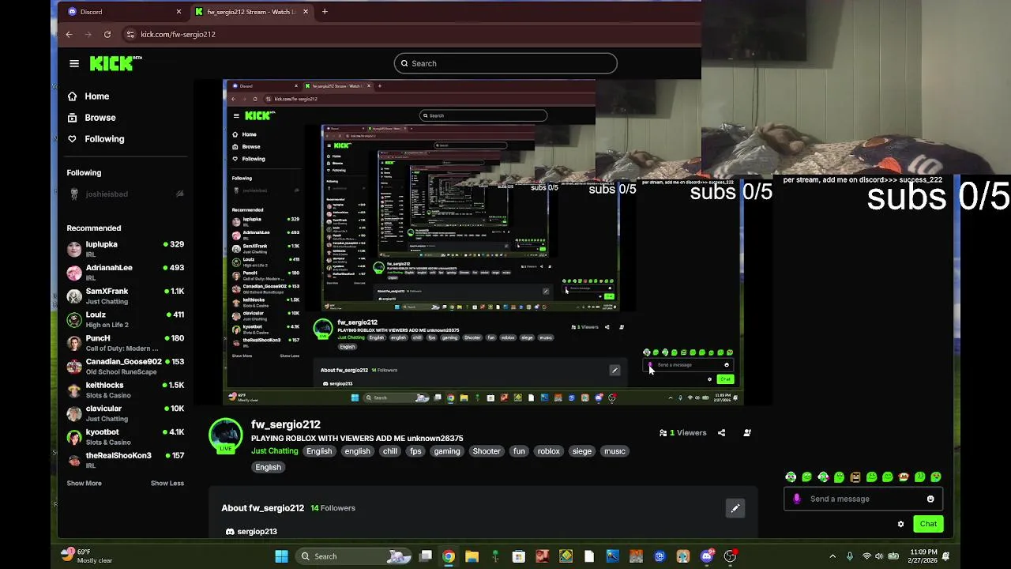Image resolution: width=1011 pixels, height=569 pixels.
Task: Open recommended channel theRealShooKon3
Action: point(126,460)
